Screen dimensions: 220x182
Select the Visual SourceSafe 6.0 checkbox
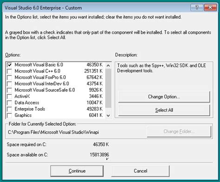pyautogui.click(x=9, y=90)
